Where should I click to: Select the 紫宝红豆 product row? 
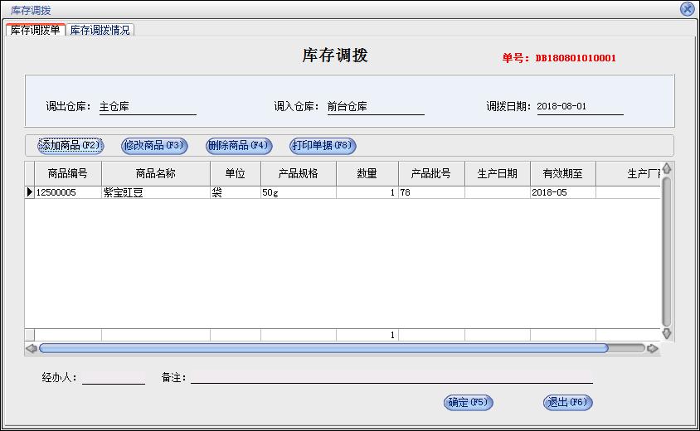pyautogui.click(x=156, y=192)
